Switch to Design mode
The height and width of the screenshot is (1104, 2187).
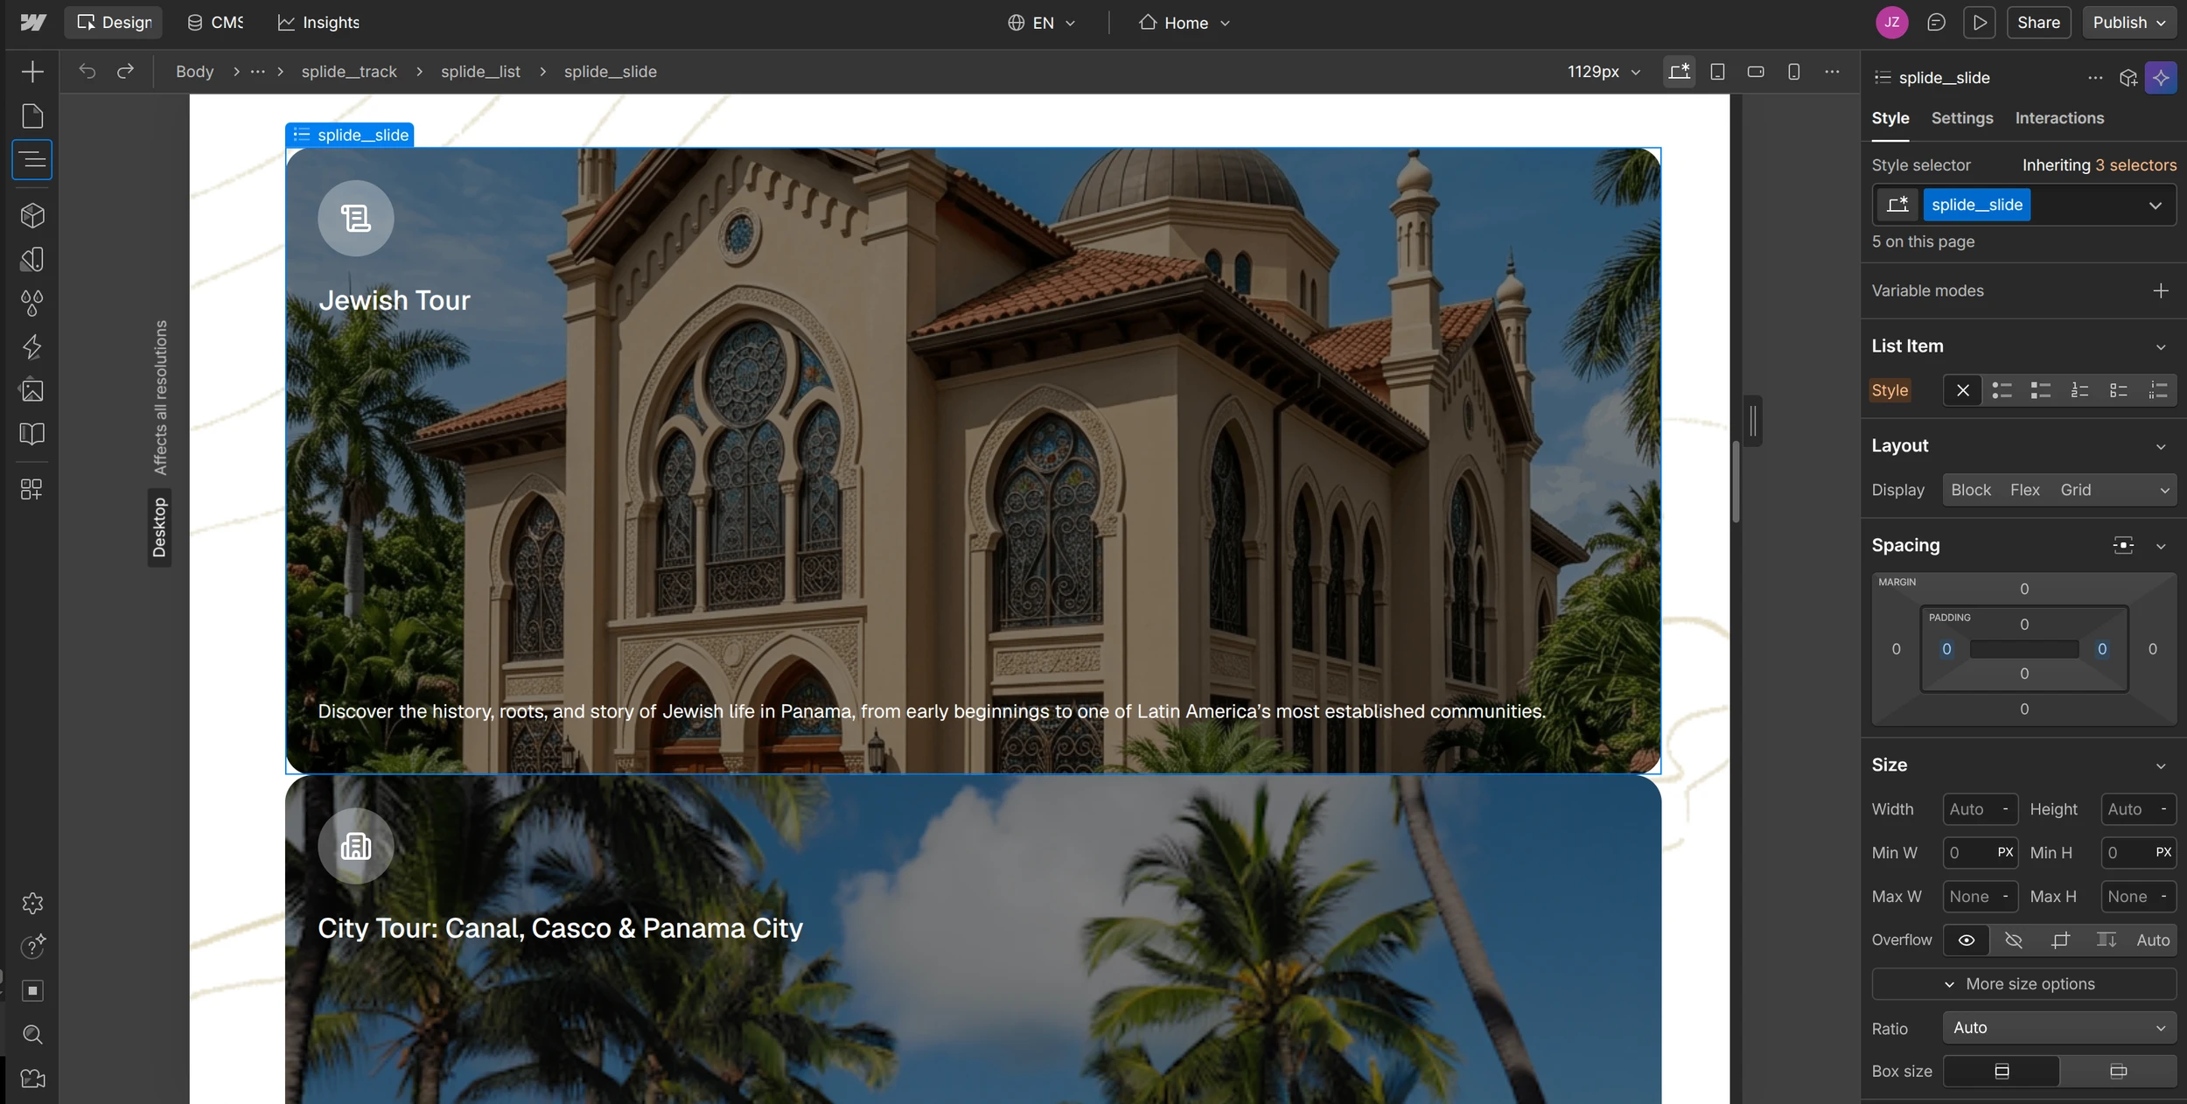coord(114,23)
